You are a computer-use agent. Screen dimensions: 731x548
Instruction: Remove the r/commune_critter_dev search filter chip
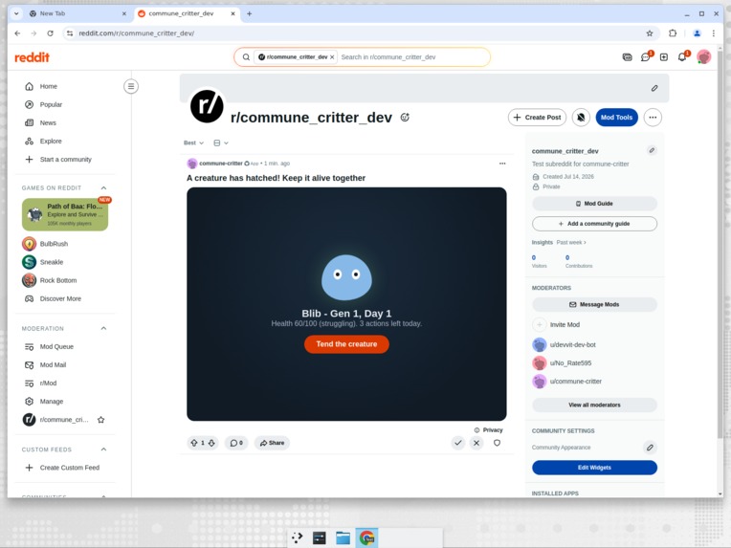[x=332, y=56]
